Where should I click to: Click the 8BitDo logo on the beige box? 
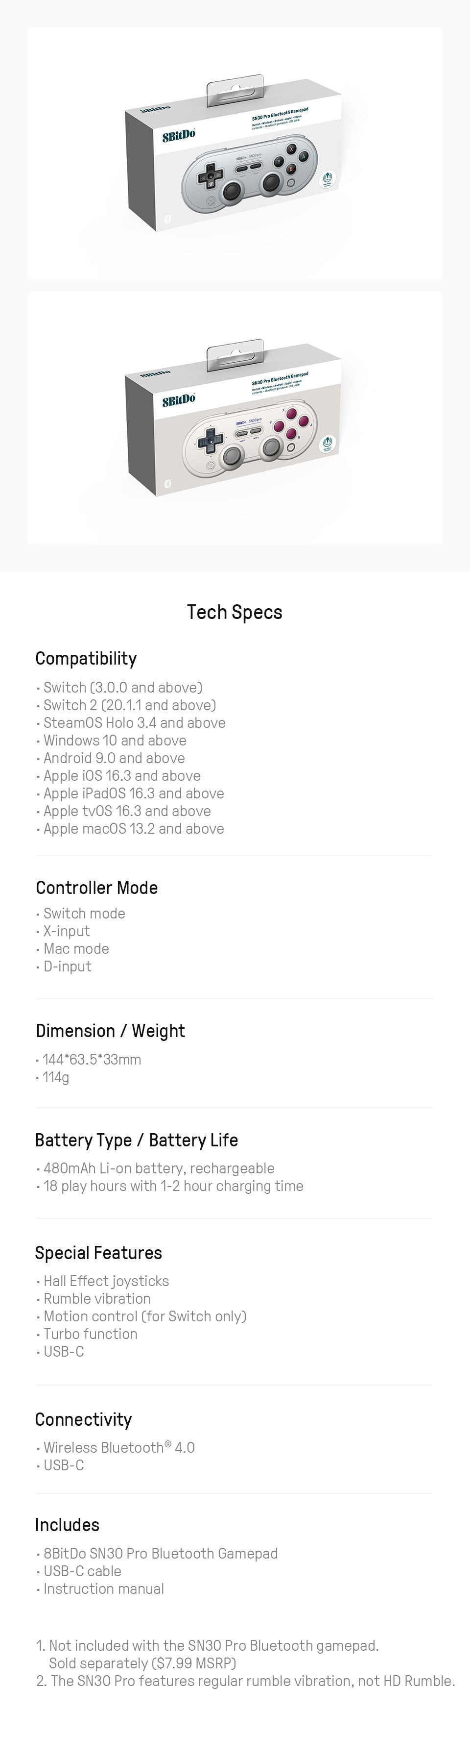pos(179,400)
